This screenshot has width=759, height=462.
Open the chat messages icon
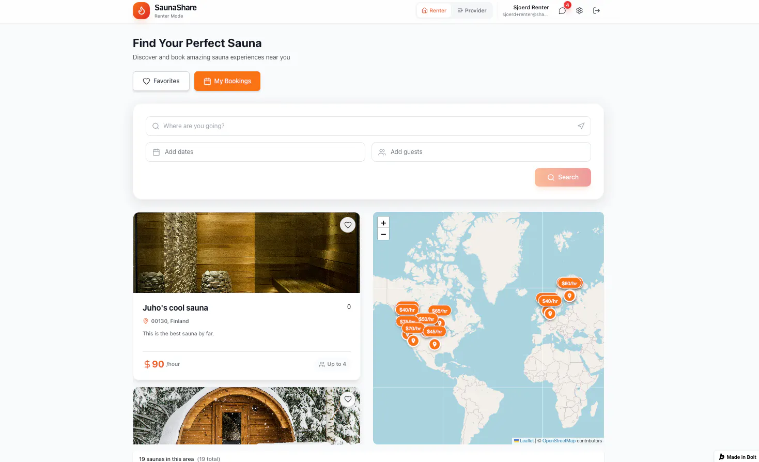(562, 10)
